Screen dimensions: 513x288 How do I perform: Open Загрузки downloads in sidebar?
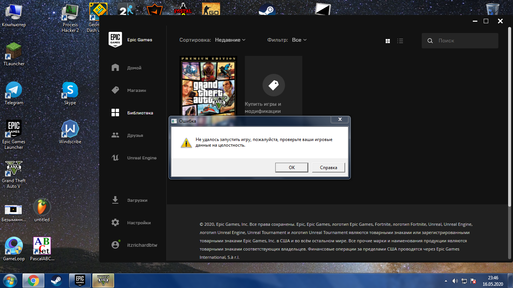[x=129, y=200]
